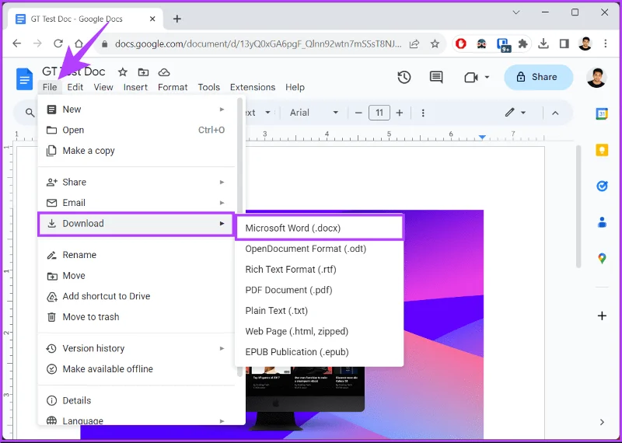Download as Microsoft Word (.docx)

coord(320,228)
